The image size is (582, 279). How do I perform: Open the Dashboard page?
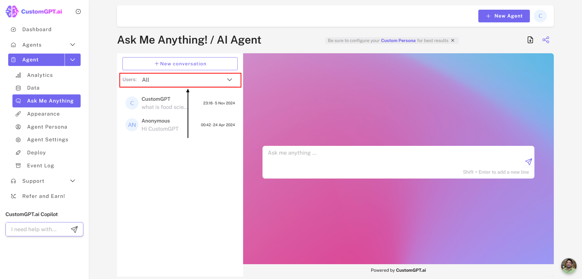pos(37,29)
